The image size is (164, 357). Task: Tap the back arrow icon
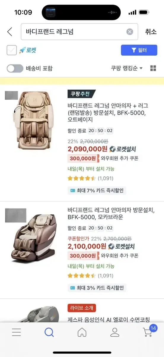10,32
